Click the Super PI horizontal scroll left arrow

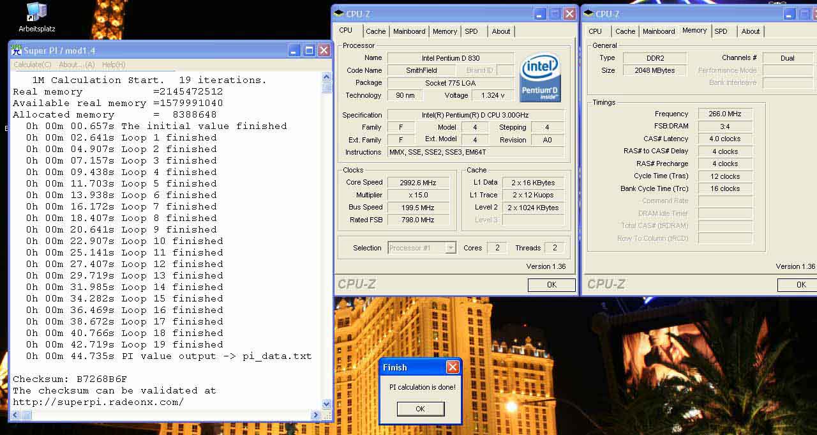(16, 415)
